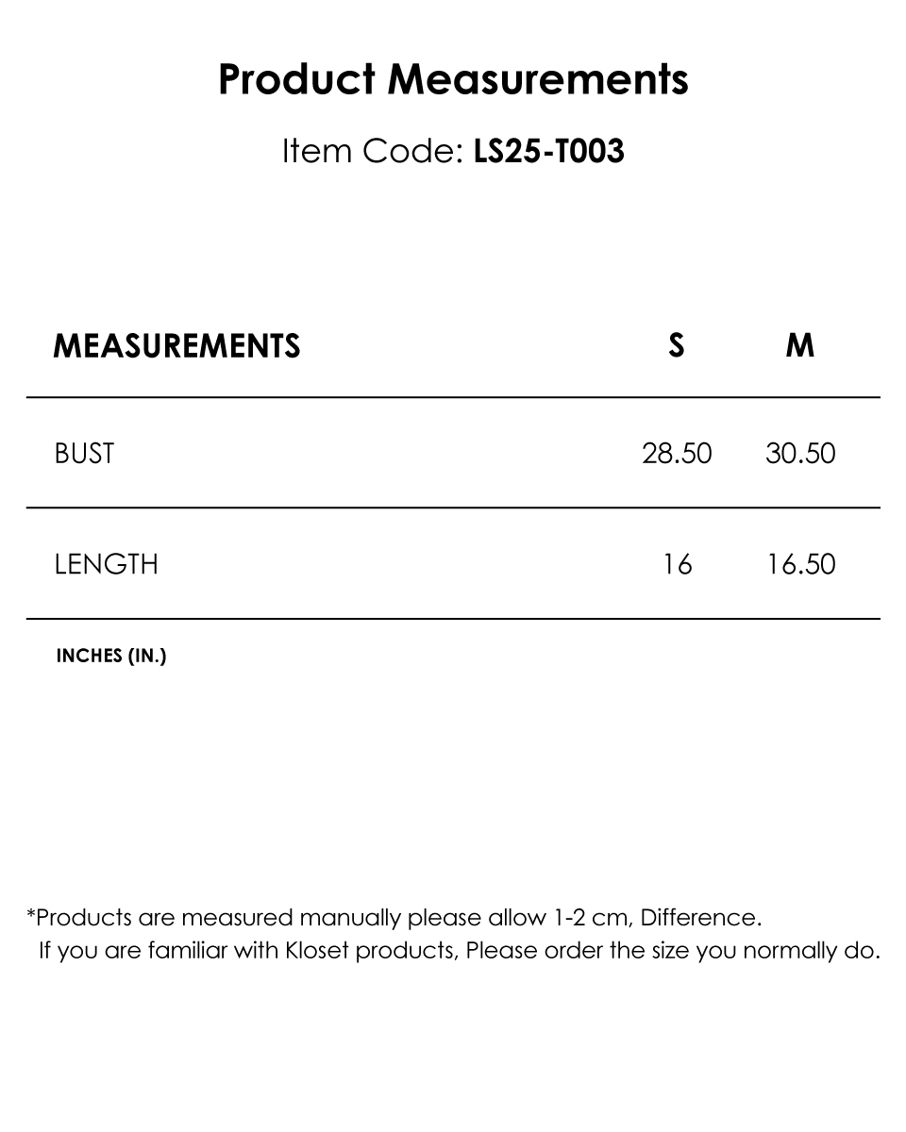Screen dimensions: 906x1132
Task: Click the Kloset products size advice line
Action: pos(460,951)
